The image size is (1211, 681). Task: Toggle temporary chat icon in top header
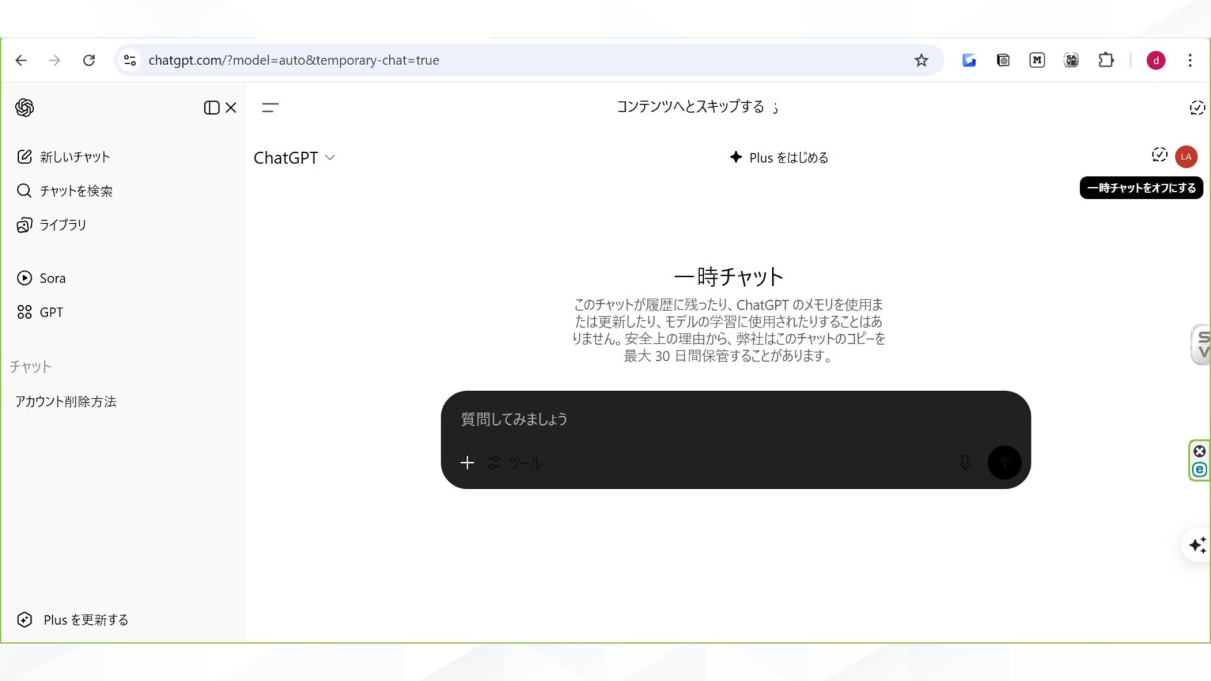[x=1198, y=107]
